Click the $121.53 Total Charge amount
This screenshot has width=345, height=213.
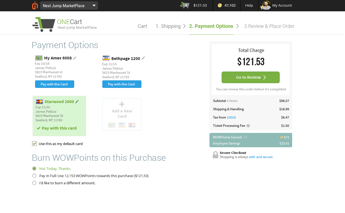[251, 62]
